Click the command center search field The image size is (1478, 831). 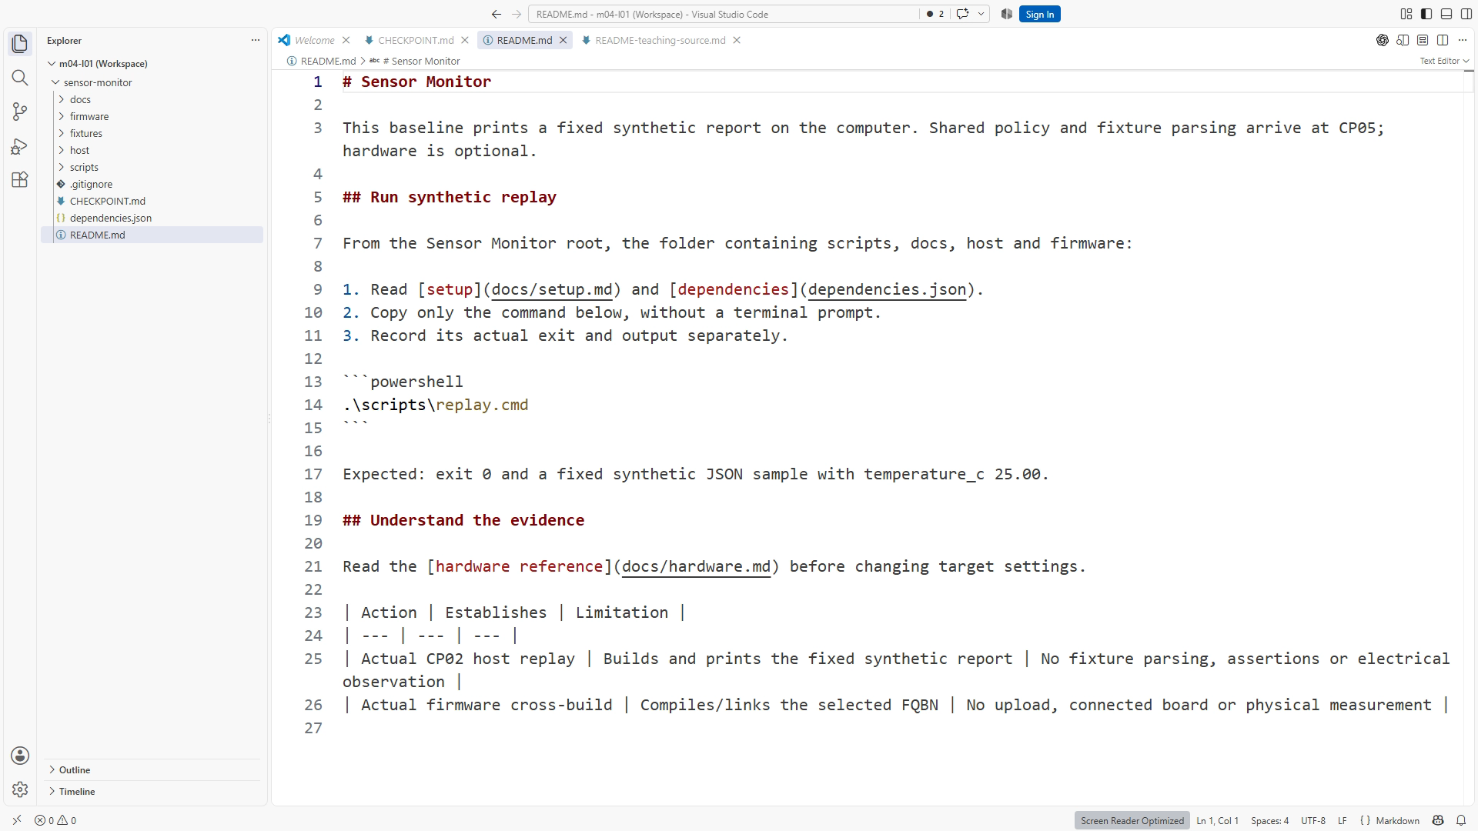724,14
